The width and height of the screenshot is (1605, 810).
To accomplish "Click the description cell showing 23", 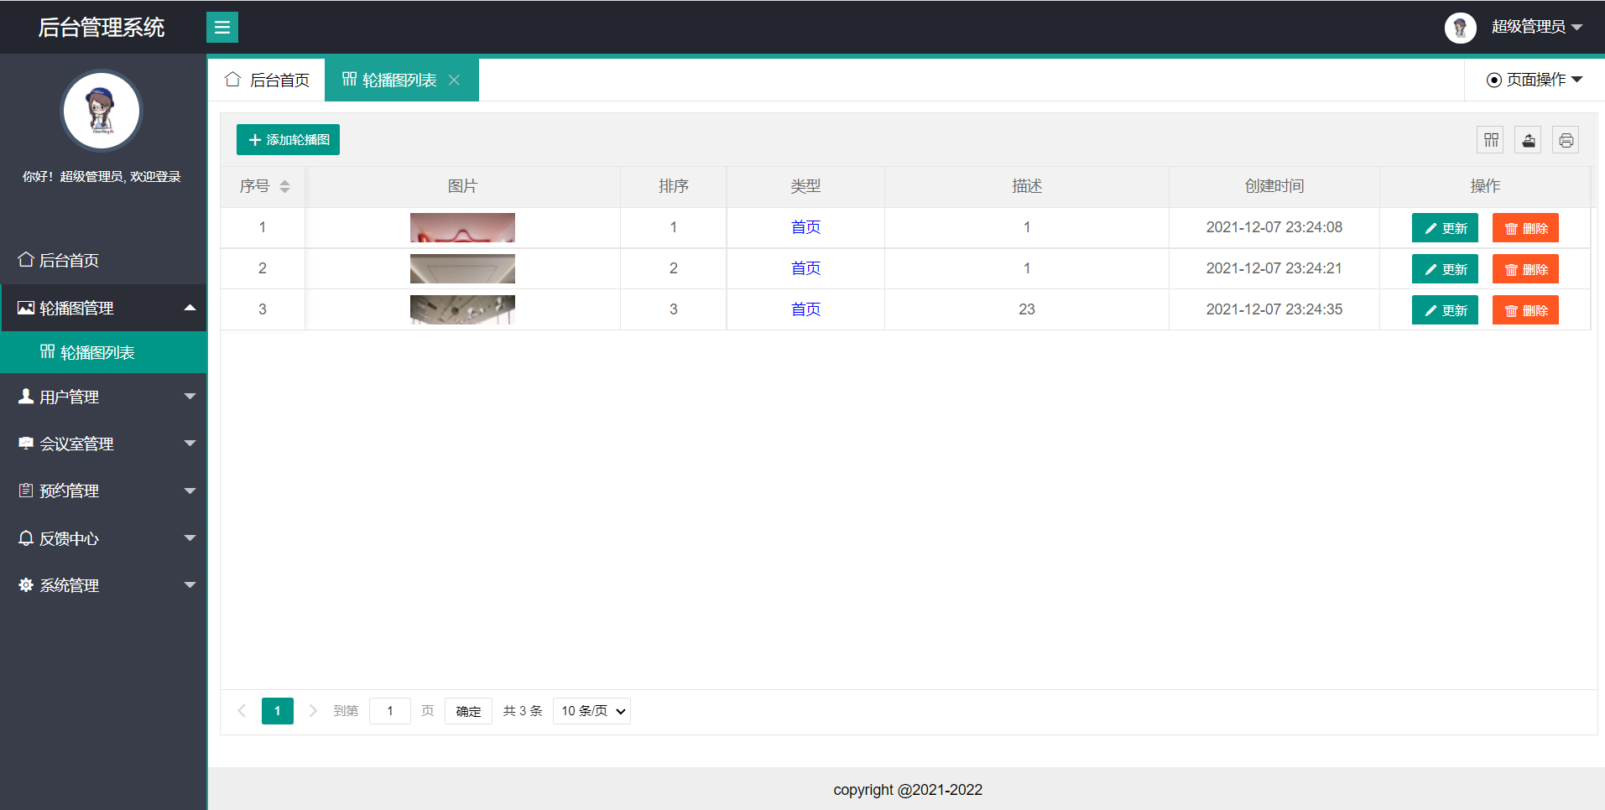I will point(1027,309).
